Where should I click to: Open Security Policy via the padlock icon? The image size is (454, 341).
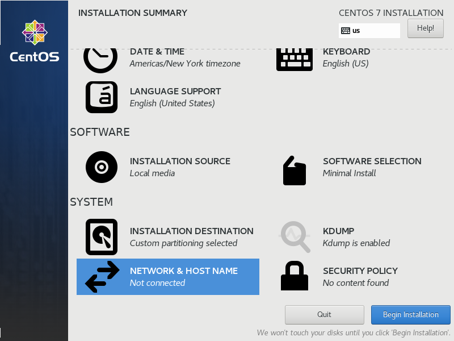click(x=294, y=277)
